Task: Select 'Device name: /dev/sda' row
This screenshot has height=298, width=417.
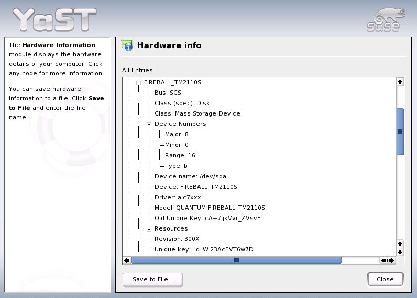Action: (x=190, y=176)
